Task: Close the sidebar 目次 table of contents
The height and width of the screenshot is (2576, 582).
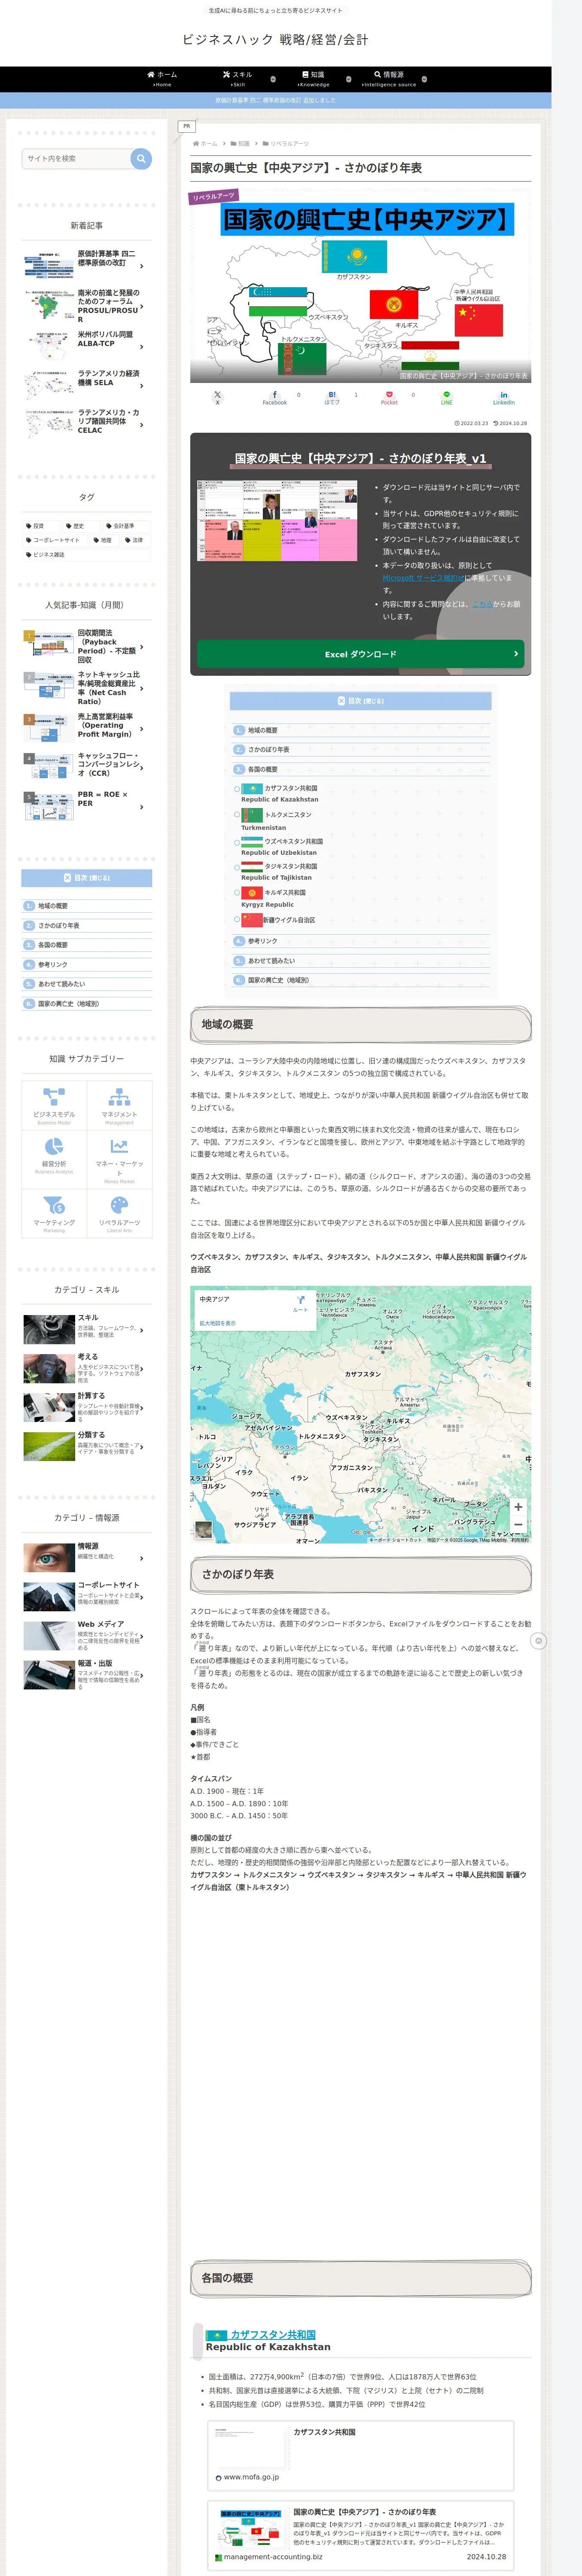Action: [87, 878]
